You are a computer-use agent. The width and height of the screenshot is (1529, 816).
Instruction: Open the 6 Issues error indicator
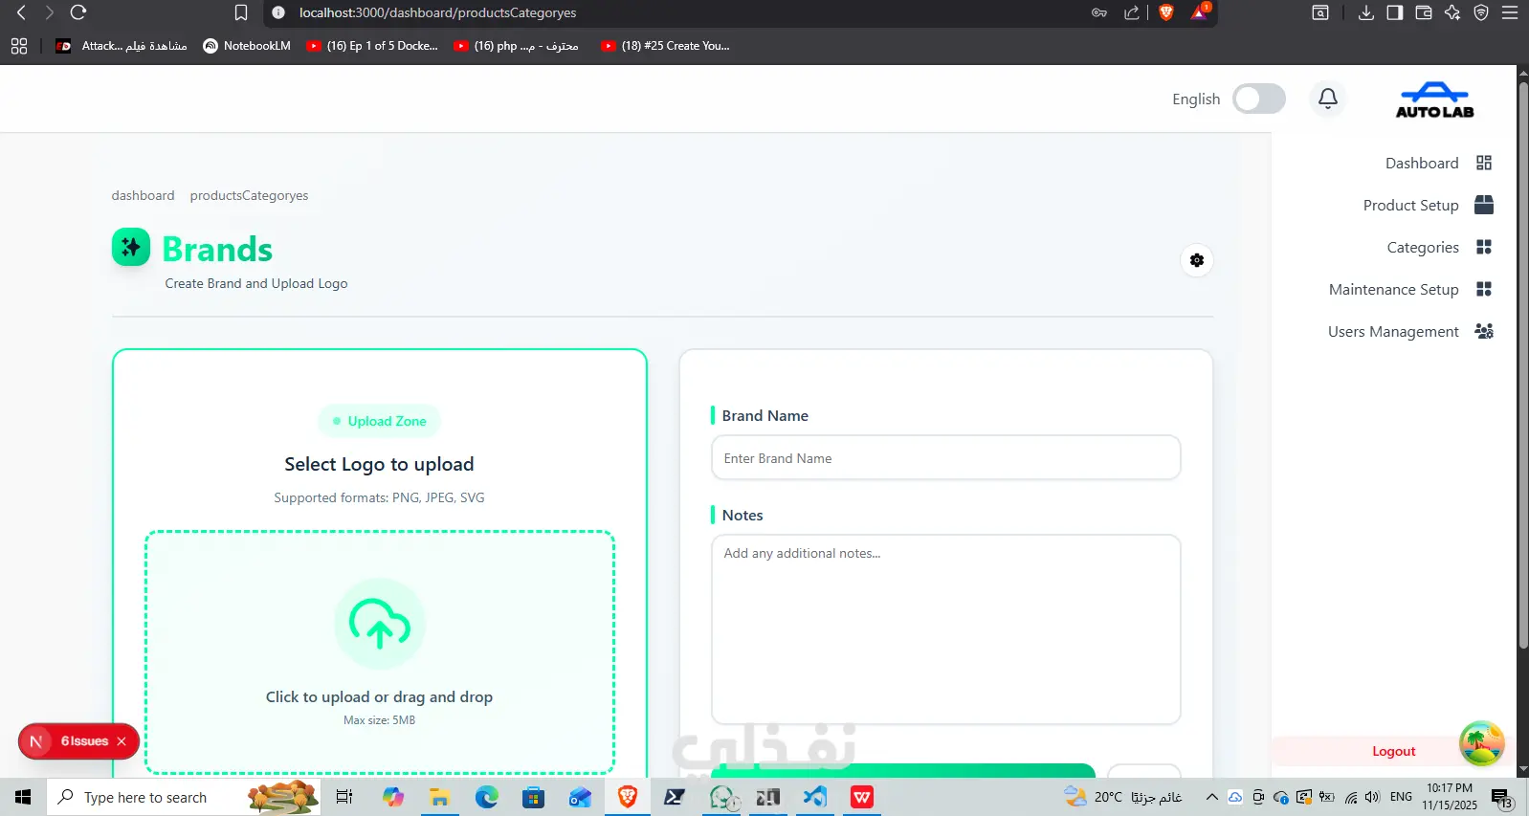(x=84, y=741)
